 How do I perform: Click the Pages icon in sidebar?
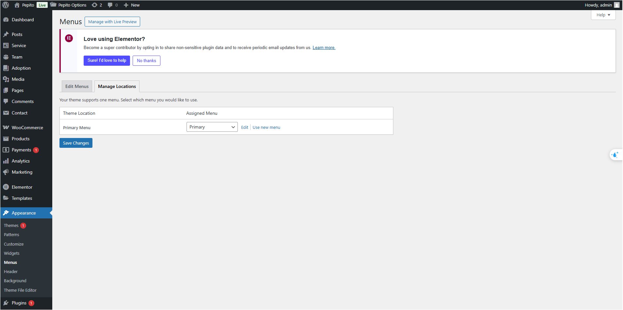point(6,90)
